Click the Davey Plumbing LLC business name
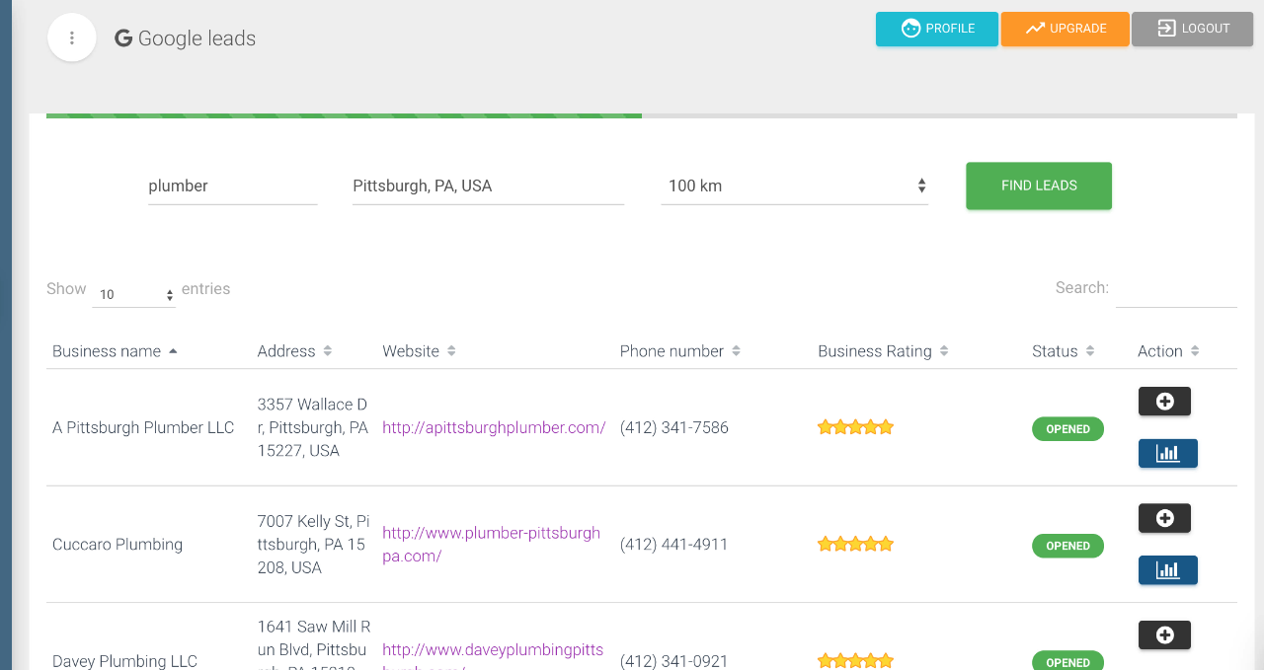 tap(124, 661)
